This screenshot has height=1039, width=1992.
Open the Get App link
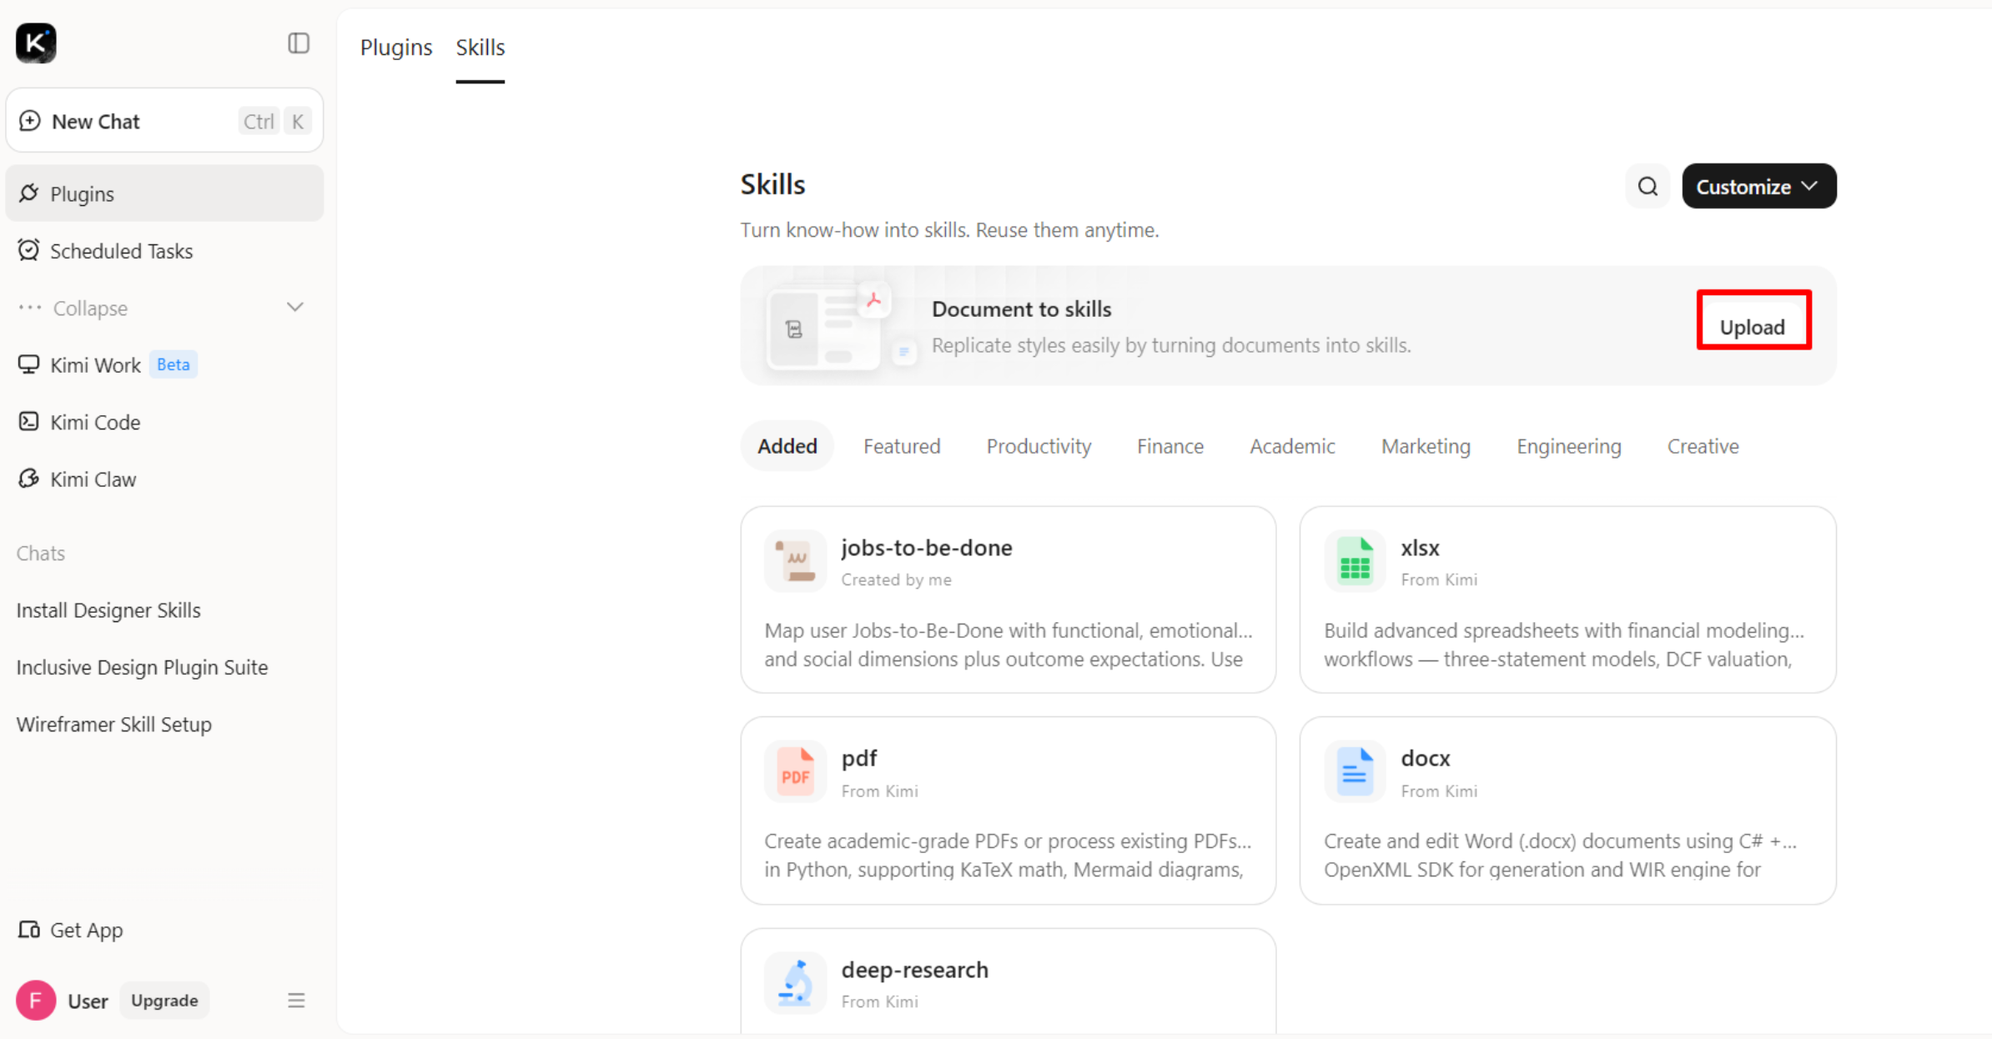(86, 929)
